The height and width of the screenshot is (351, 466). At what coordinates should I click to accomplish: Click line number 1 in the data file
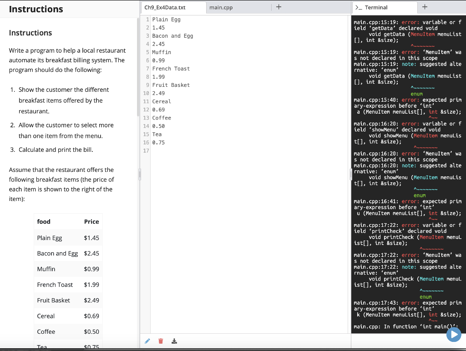[x=147, y=20]
